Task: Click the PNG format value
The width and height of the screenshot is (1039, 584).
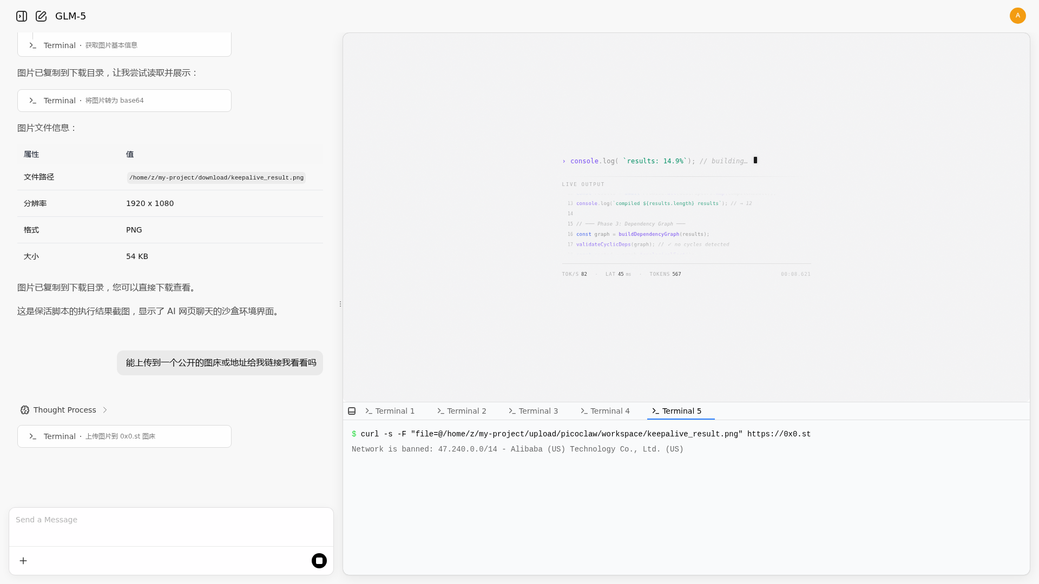Action: pyautogui.click(x=134, y=230)
